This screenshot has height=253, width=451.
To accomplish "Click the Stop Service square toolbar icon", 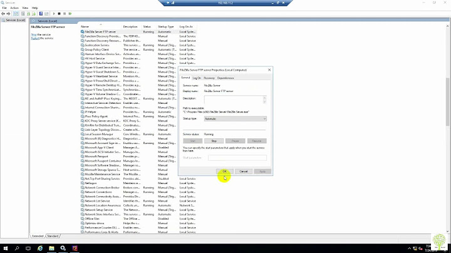I will (60, 14).
